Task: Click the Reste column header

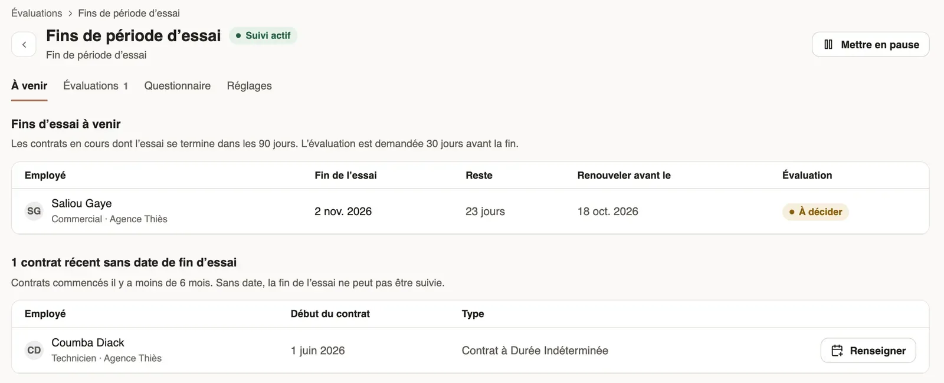Action: [x=479, y=176]
